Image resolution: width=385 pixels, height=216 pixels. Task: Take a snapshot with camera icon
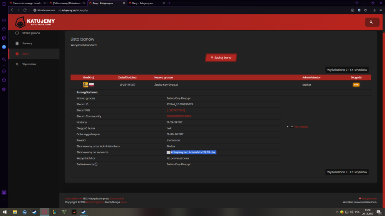pyautogui.click(x=353, y=10)
